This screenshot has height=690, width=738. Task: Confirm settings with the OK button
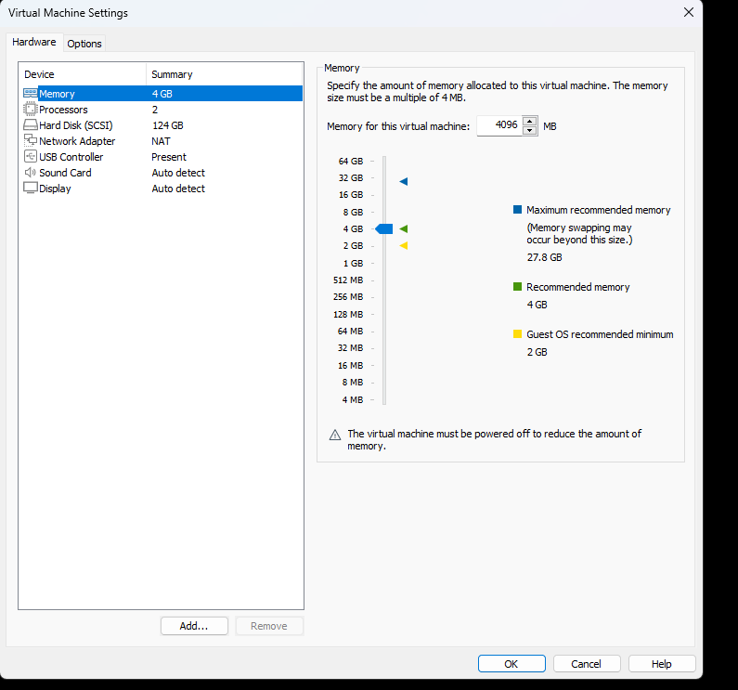pos(511,664)
